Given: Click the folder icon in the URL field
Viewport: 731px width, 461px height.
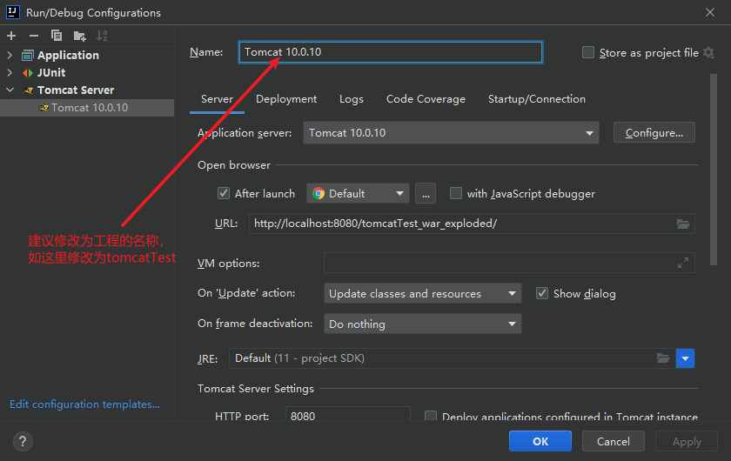Looking at the screenshot, I should (683, 224).
